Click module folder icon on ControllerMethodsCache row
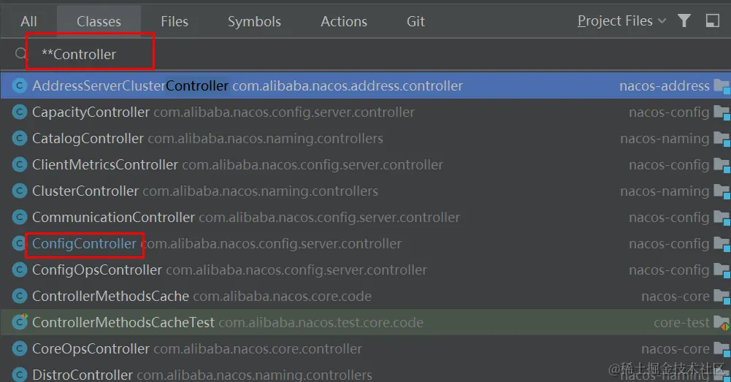Image resolution: width=731 pixels, height=382 pixels. [x=722, y=297]
